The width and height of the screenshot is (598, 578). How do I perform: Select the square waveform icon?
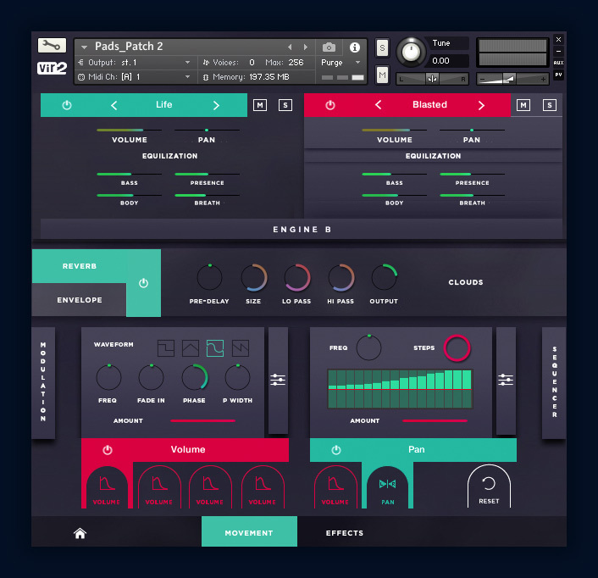[166, 348]
